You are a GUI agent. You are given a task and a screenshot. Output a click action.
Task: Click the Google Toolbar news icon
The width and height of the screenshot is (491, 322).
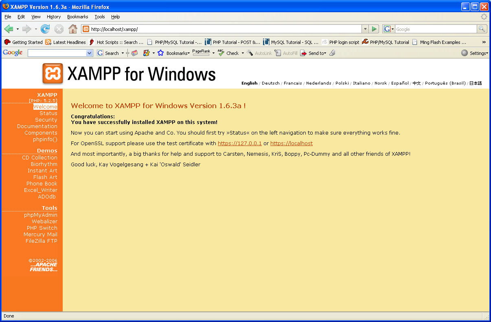[x=134, y=53]
